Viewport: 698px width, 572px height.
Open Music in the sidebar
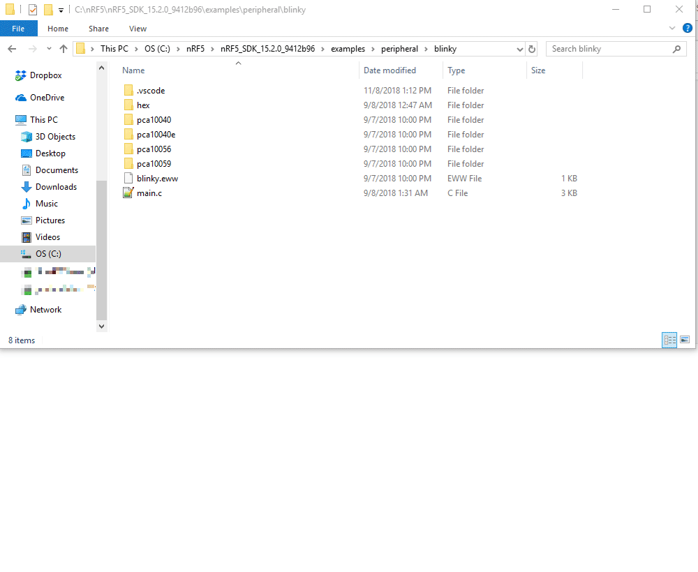[x=39, y=204]
